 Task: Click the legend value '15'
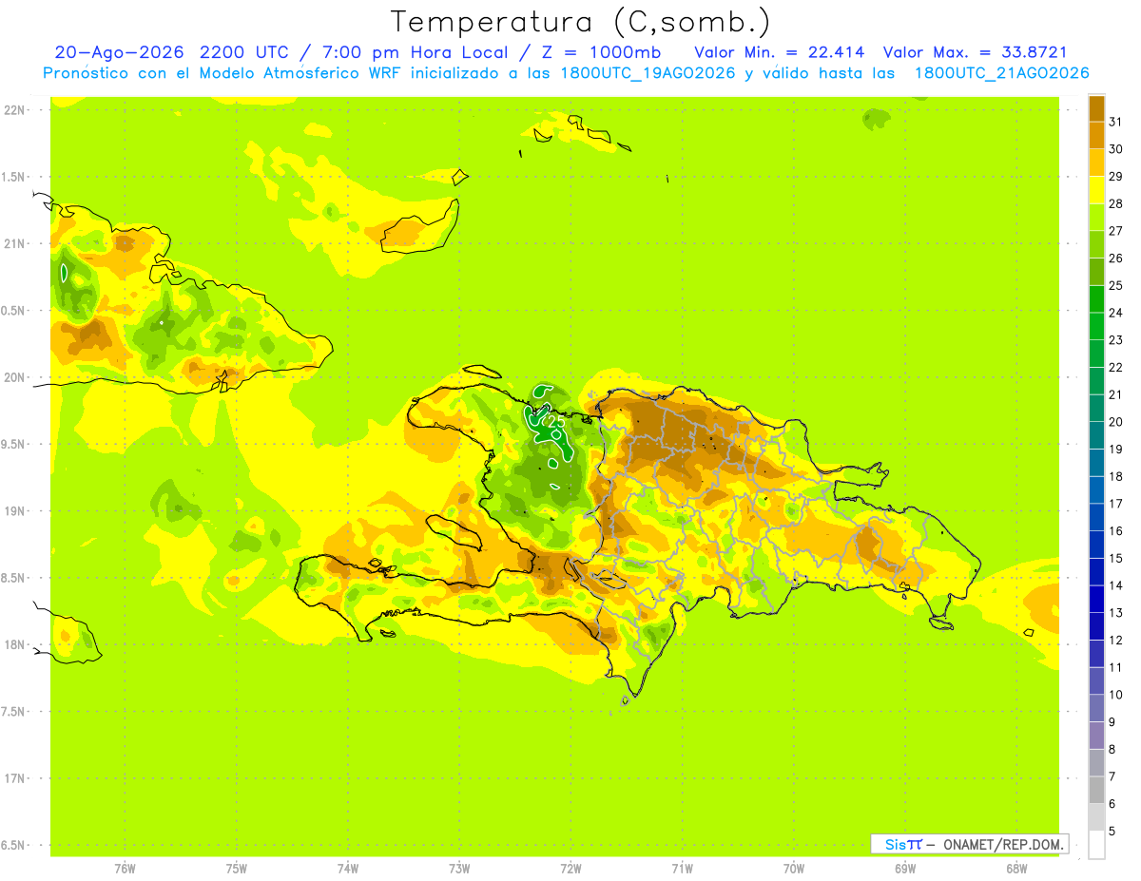[x=1116, y=558]
